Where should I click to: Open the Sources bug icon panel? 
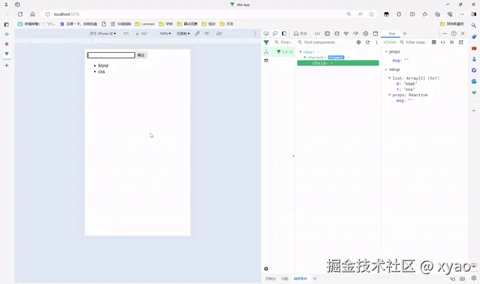337,34
